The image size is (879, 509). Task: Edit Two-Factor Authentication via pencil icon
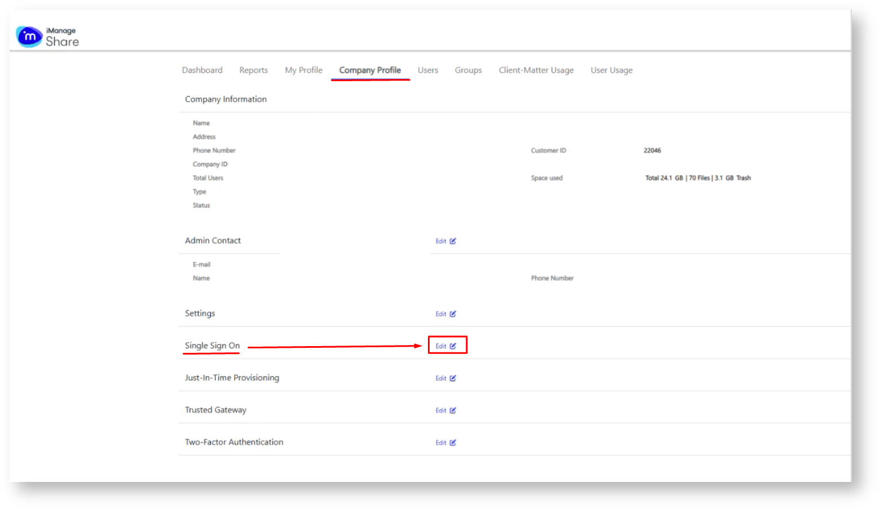[x=453, y=442]
